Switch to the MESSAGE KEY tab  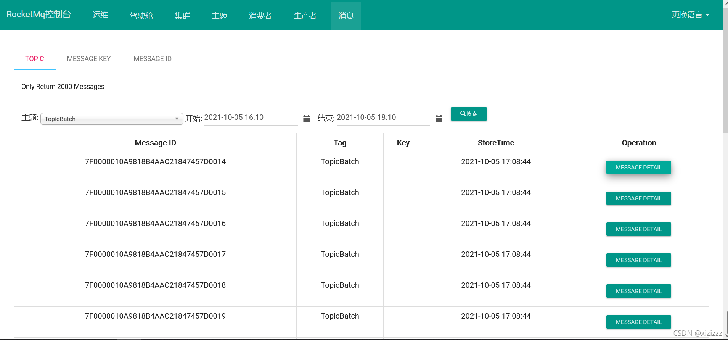point(89,59)
